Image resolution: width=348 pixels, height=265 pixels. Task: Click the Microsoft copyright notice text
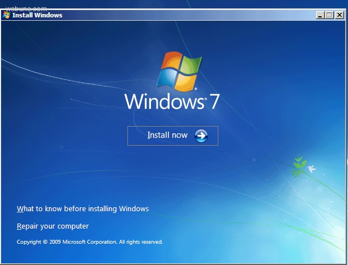(x=90, y=242)
